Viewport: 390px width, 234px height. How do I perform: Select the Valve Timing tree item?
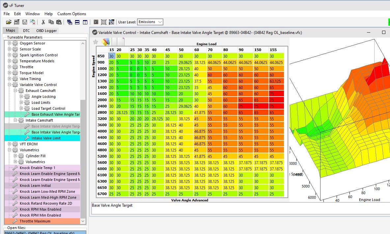[x=30, y=79]
